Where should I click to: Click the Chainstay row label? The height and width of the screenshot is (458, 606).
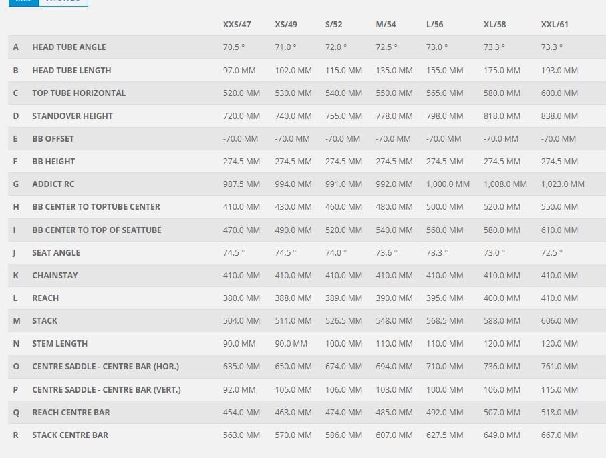pos(55,276)
